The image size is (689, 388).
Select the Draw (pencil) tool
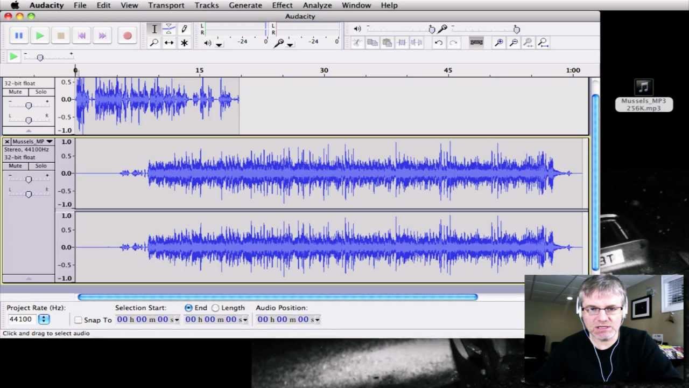tap(184, 29)
